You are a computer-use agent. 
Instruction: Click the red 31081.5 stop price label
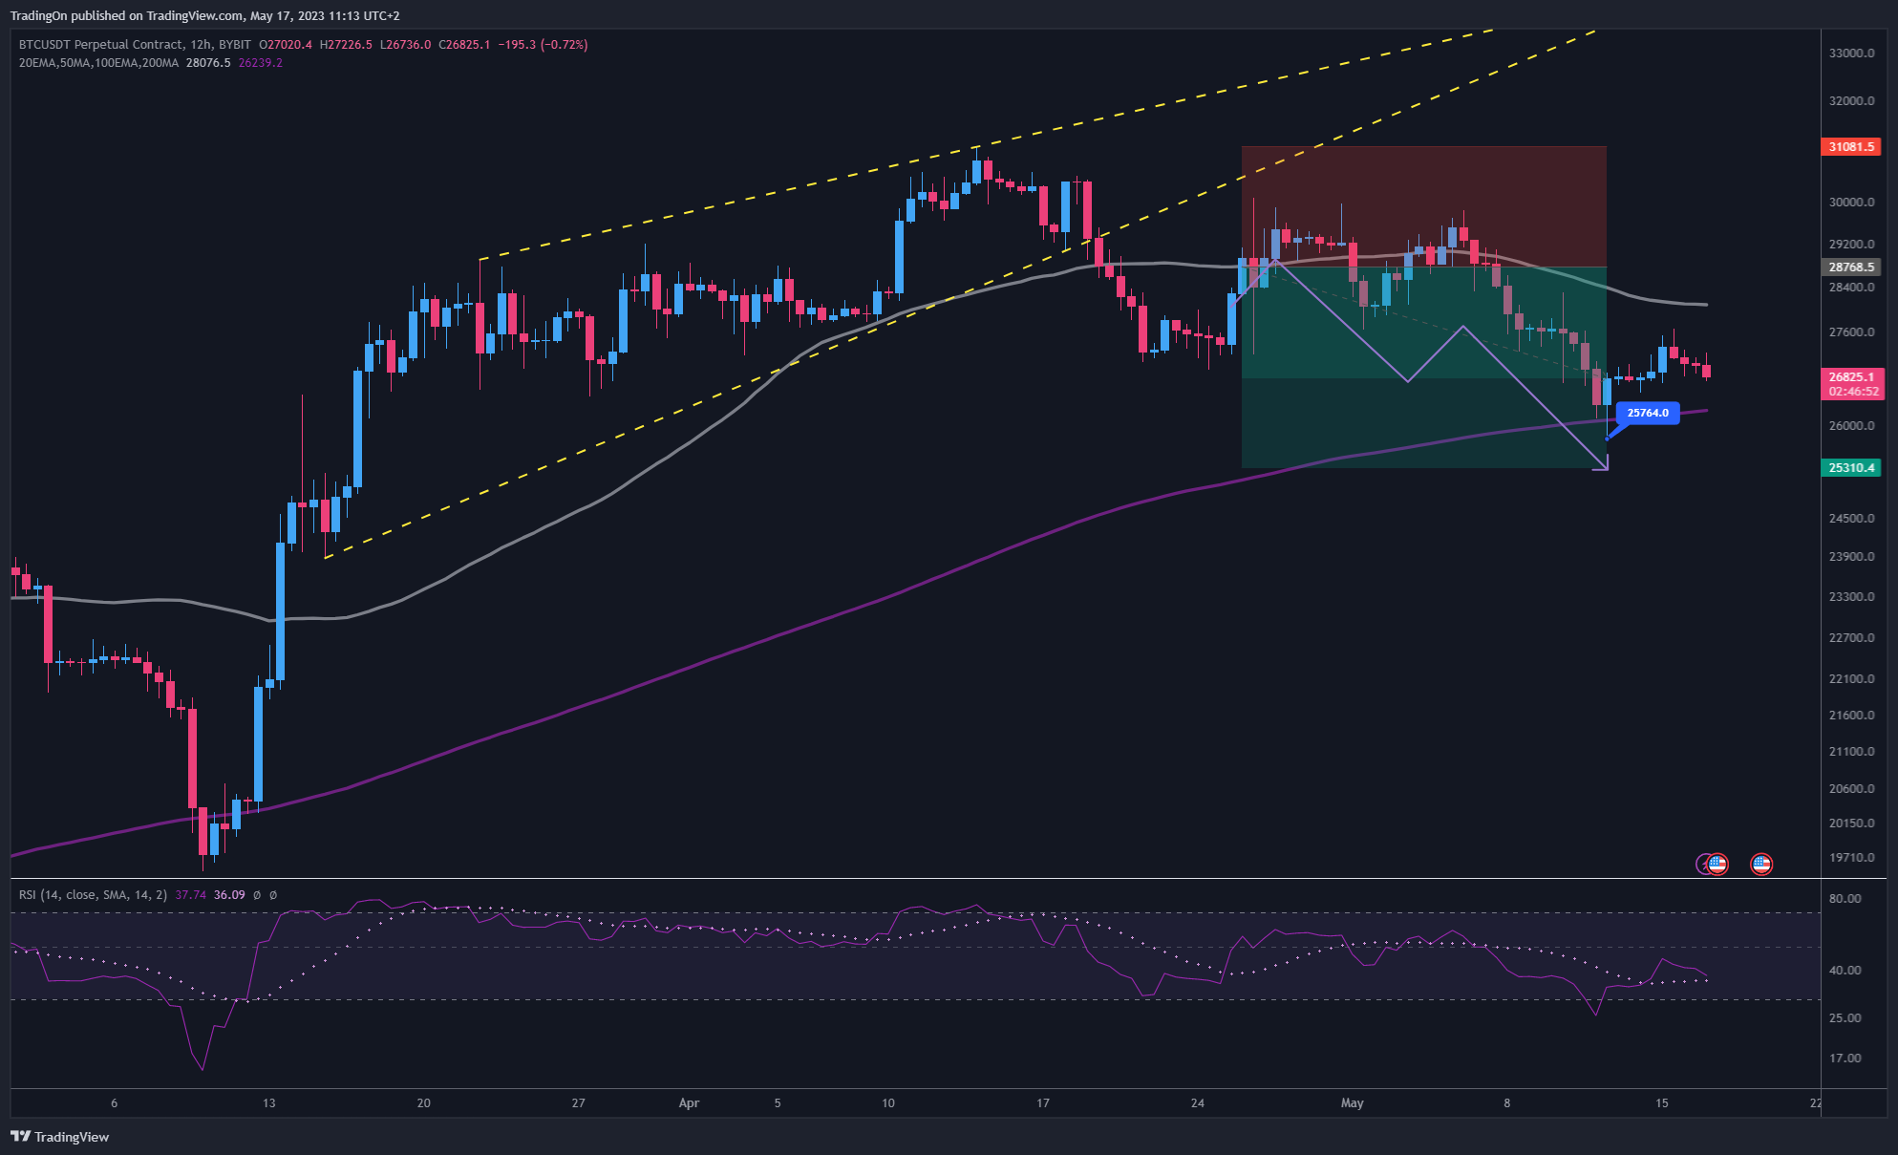(x=1852, y=146)
